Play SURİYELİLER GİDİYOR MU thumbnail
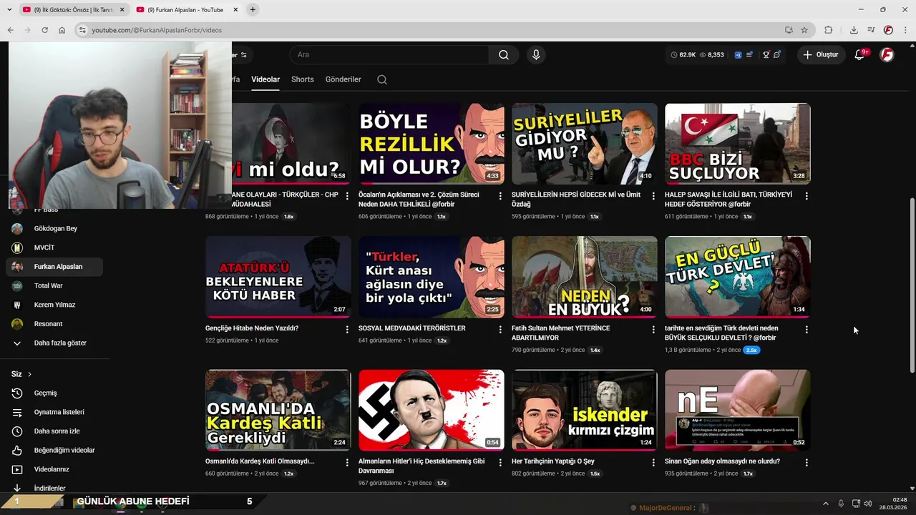 click(585, 144)
